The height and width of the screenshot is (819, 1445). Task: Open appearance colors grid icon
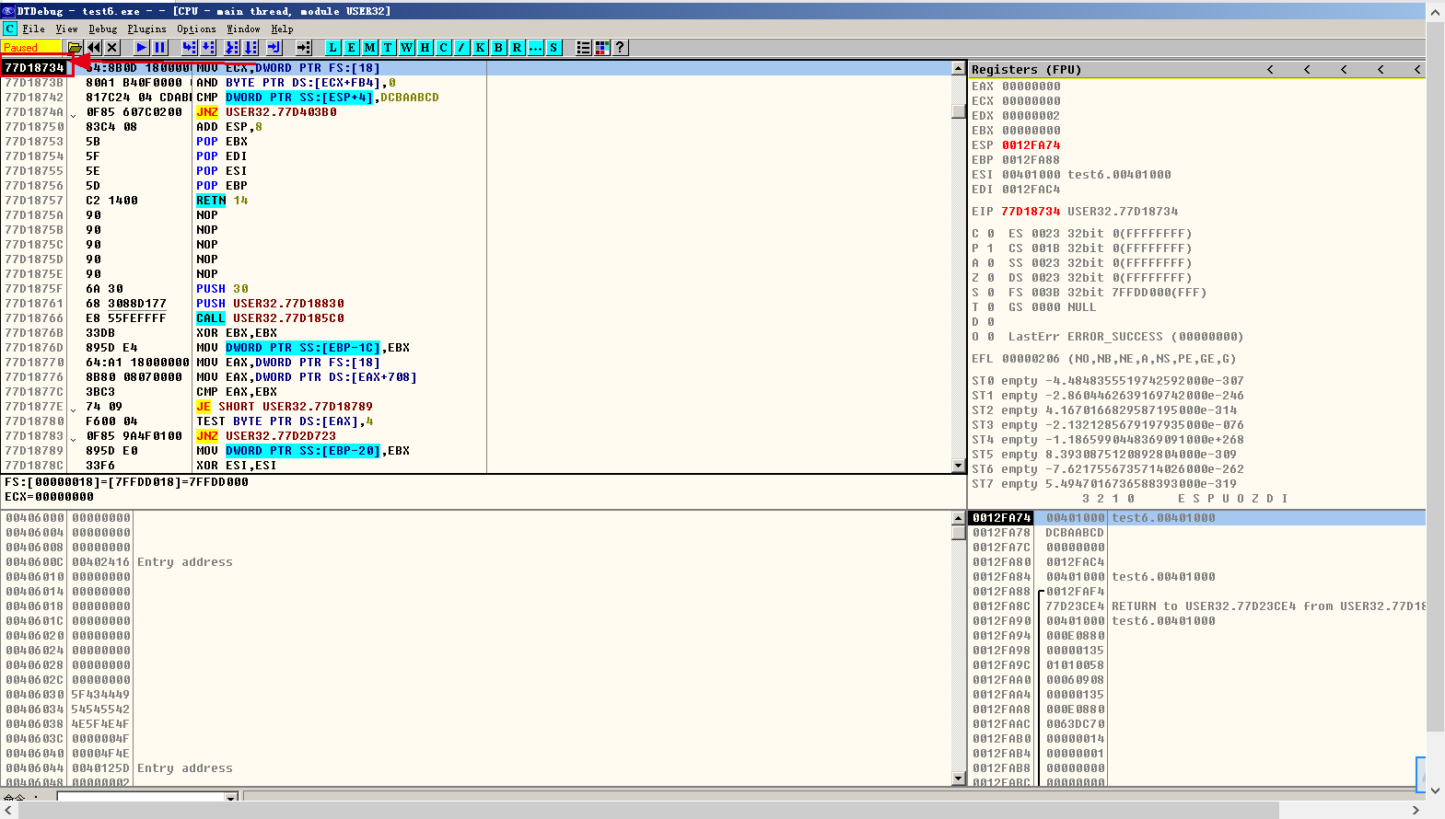601,48
